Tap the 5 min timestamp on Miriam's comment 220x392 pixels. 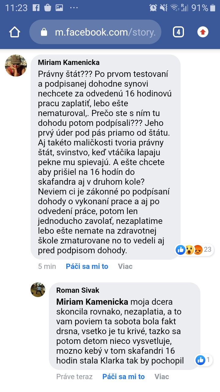pyautogui.click(x=47, y=266)
